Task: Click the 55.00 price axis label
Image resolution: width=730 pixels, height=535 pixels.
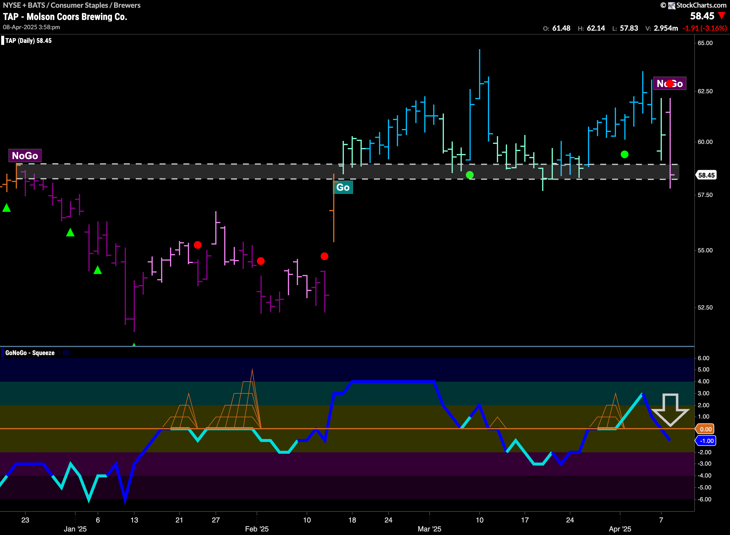Action: coord(705,250)
